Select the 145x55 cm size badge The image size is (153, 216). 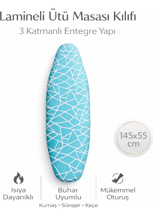(133, 138)
